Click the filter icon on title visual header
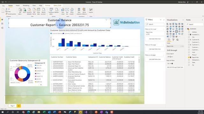The image size is (204, 114). click(x=106, y=20)
